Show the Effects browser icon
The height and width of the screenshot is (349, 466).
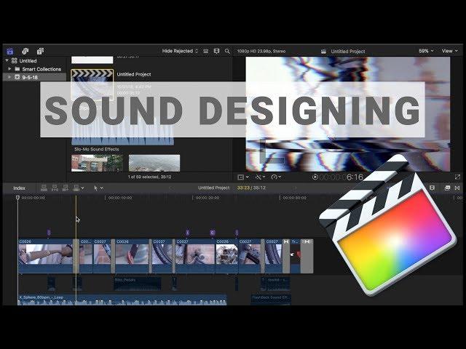tap(447, 188)
